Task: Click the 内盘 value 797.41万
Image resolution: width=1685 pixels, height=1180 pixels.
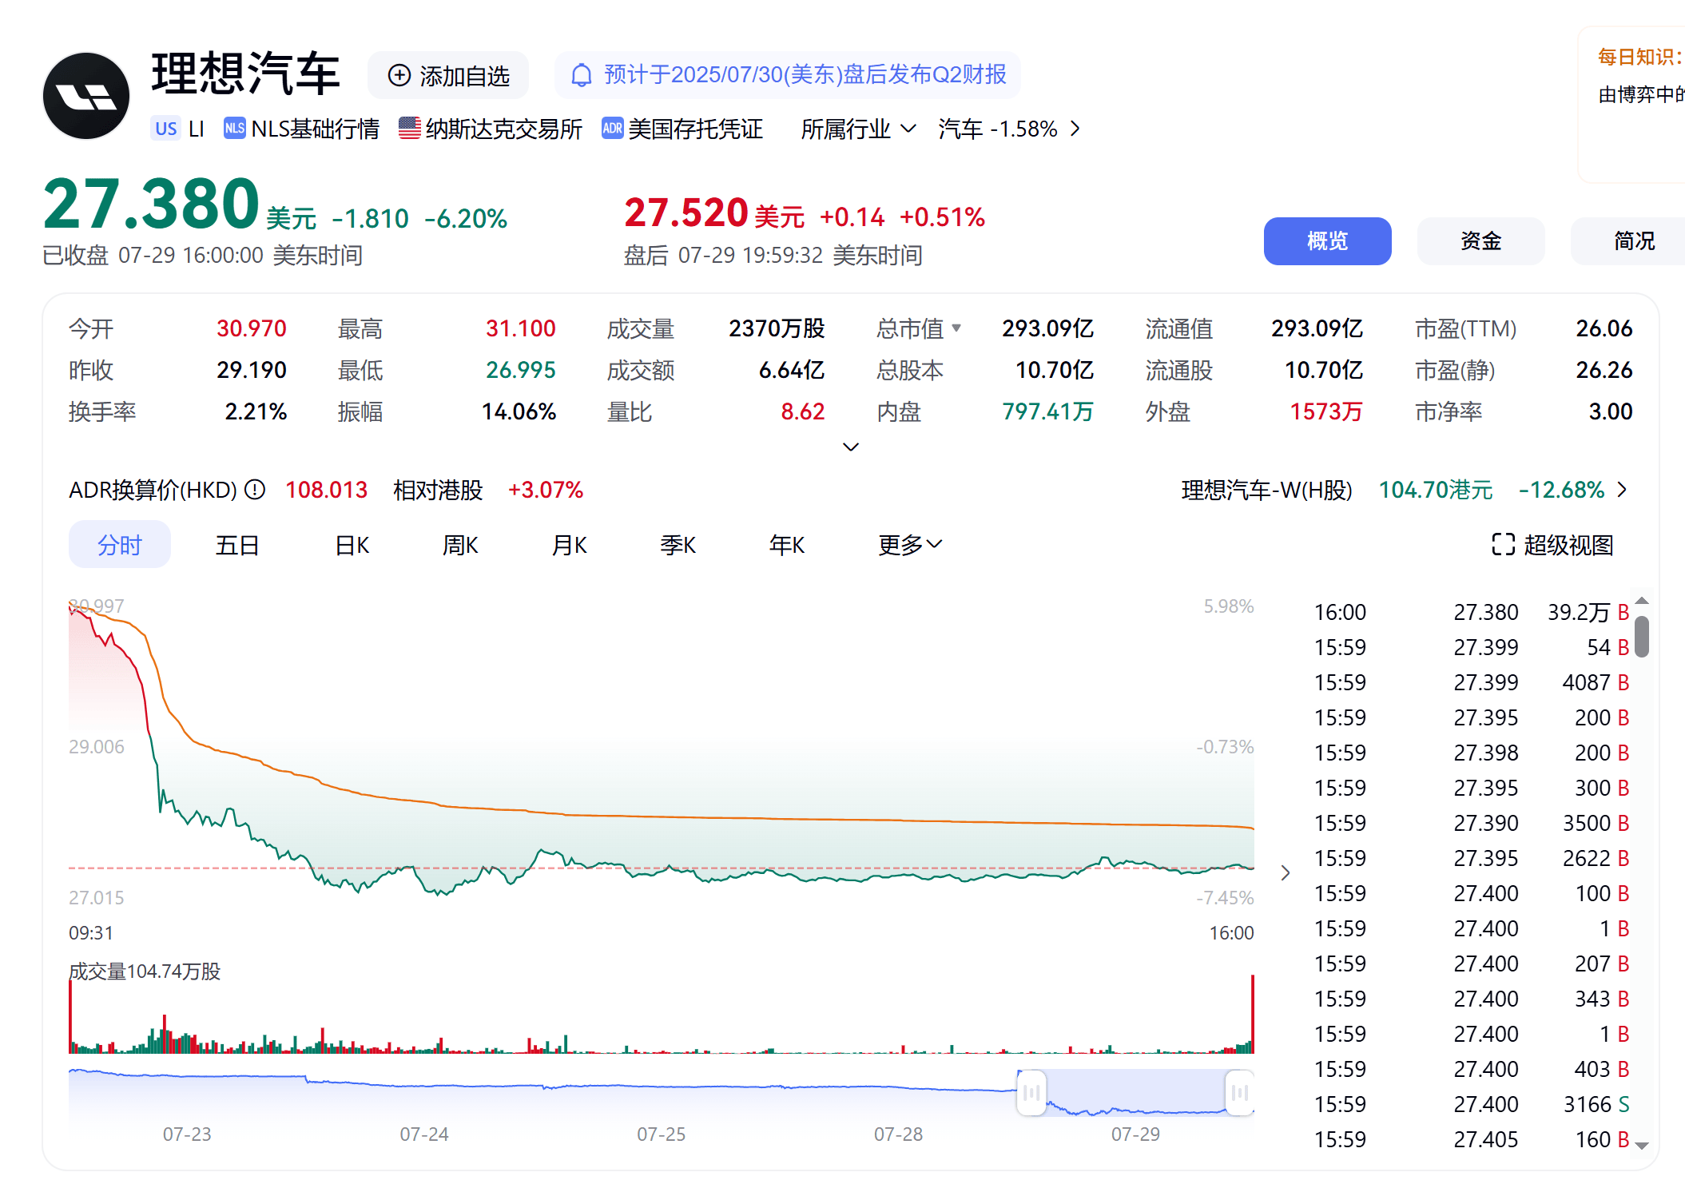Action: pos(1047,411)
